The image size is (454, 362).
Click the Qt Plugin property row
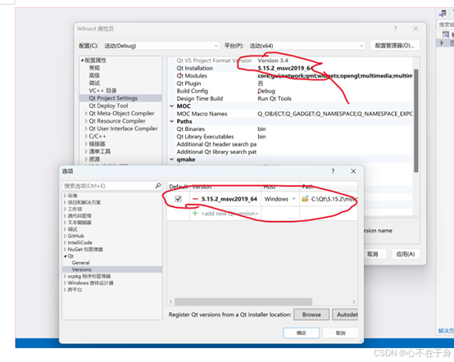(290, 84)
